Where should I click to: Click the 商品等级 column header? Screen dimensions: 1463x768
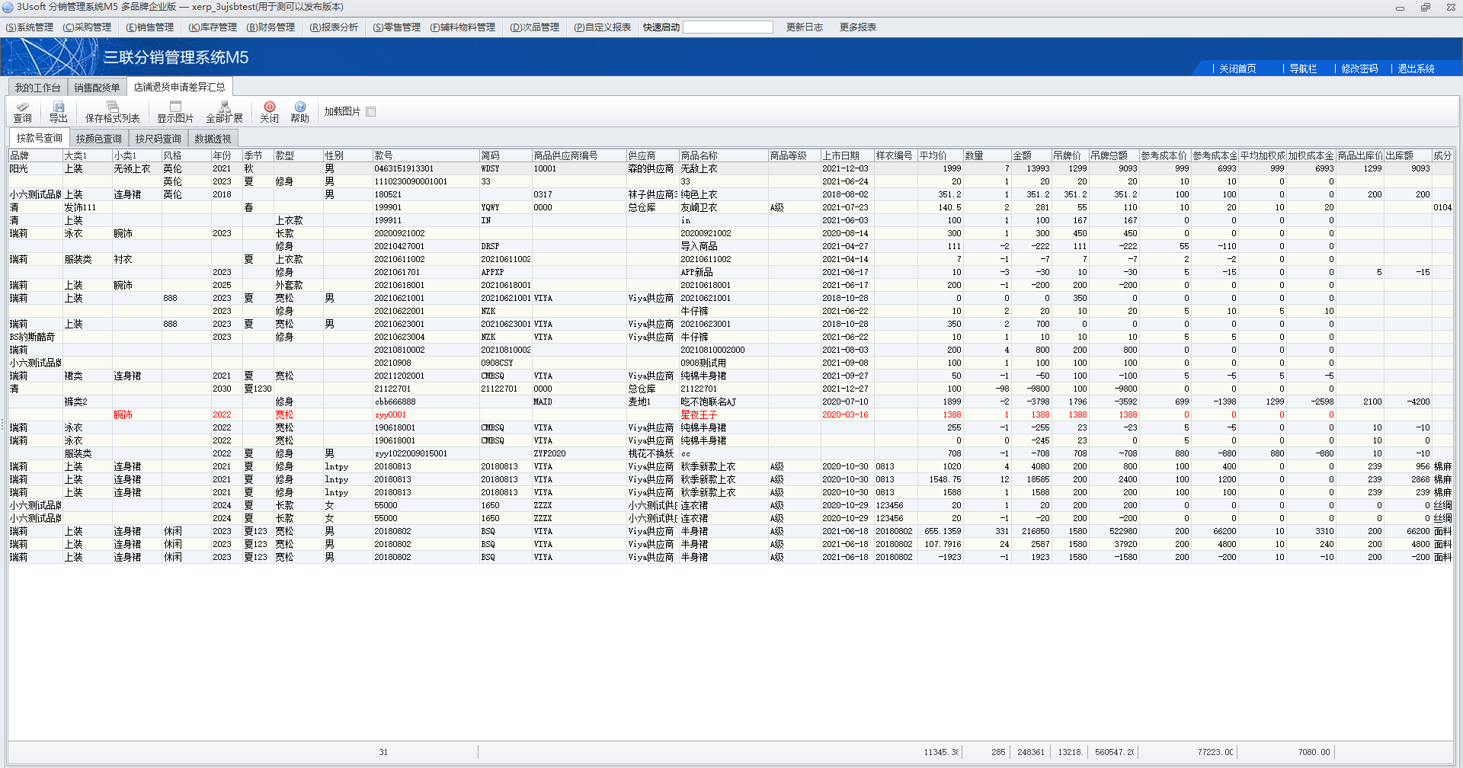(794, 155)
